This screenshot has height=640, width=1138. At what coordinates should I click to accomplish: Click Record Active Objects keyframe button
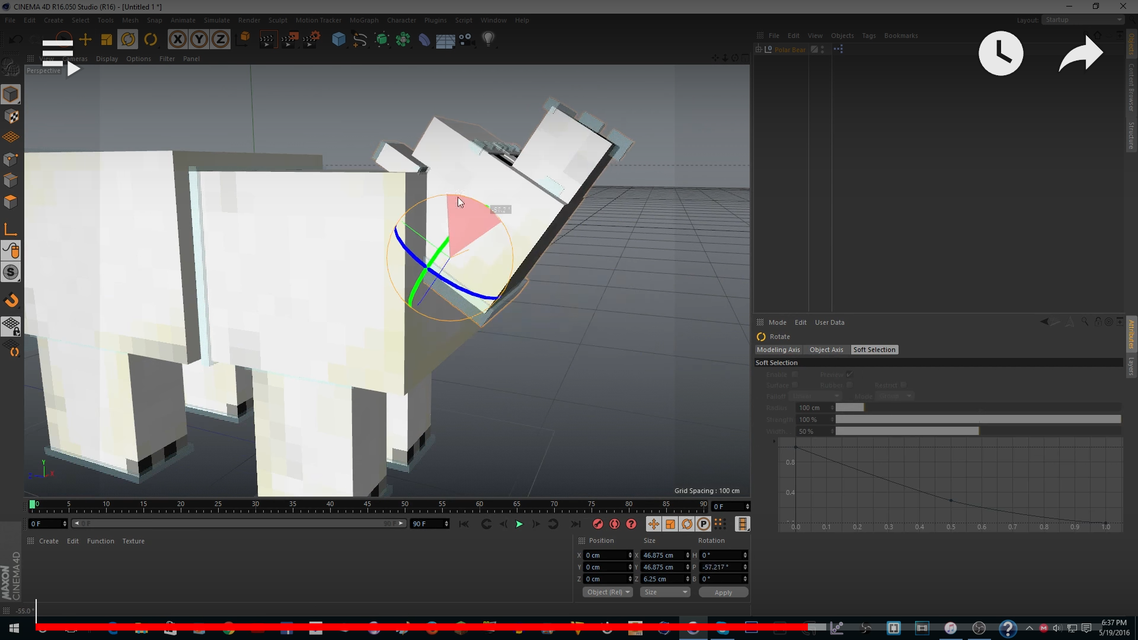click(598, 524)
